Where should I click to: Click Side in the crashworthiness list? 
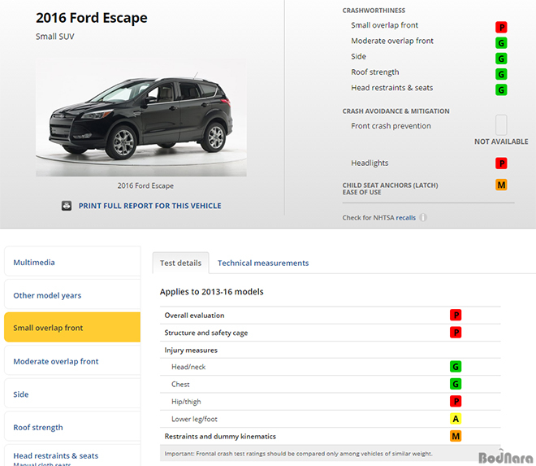point(358,56)
